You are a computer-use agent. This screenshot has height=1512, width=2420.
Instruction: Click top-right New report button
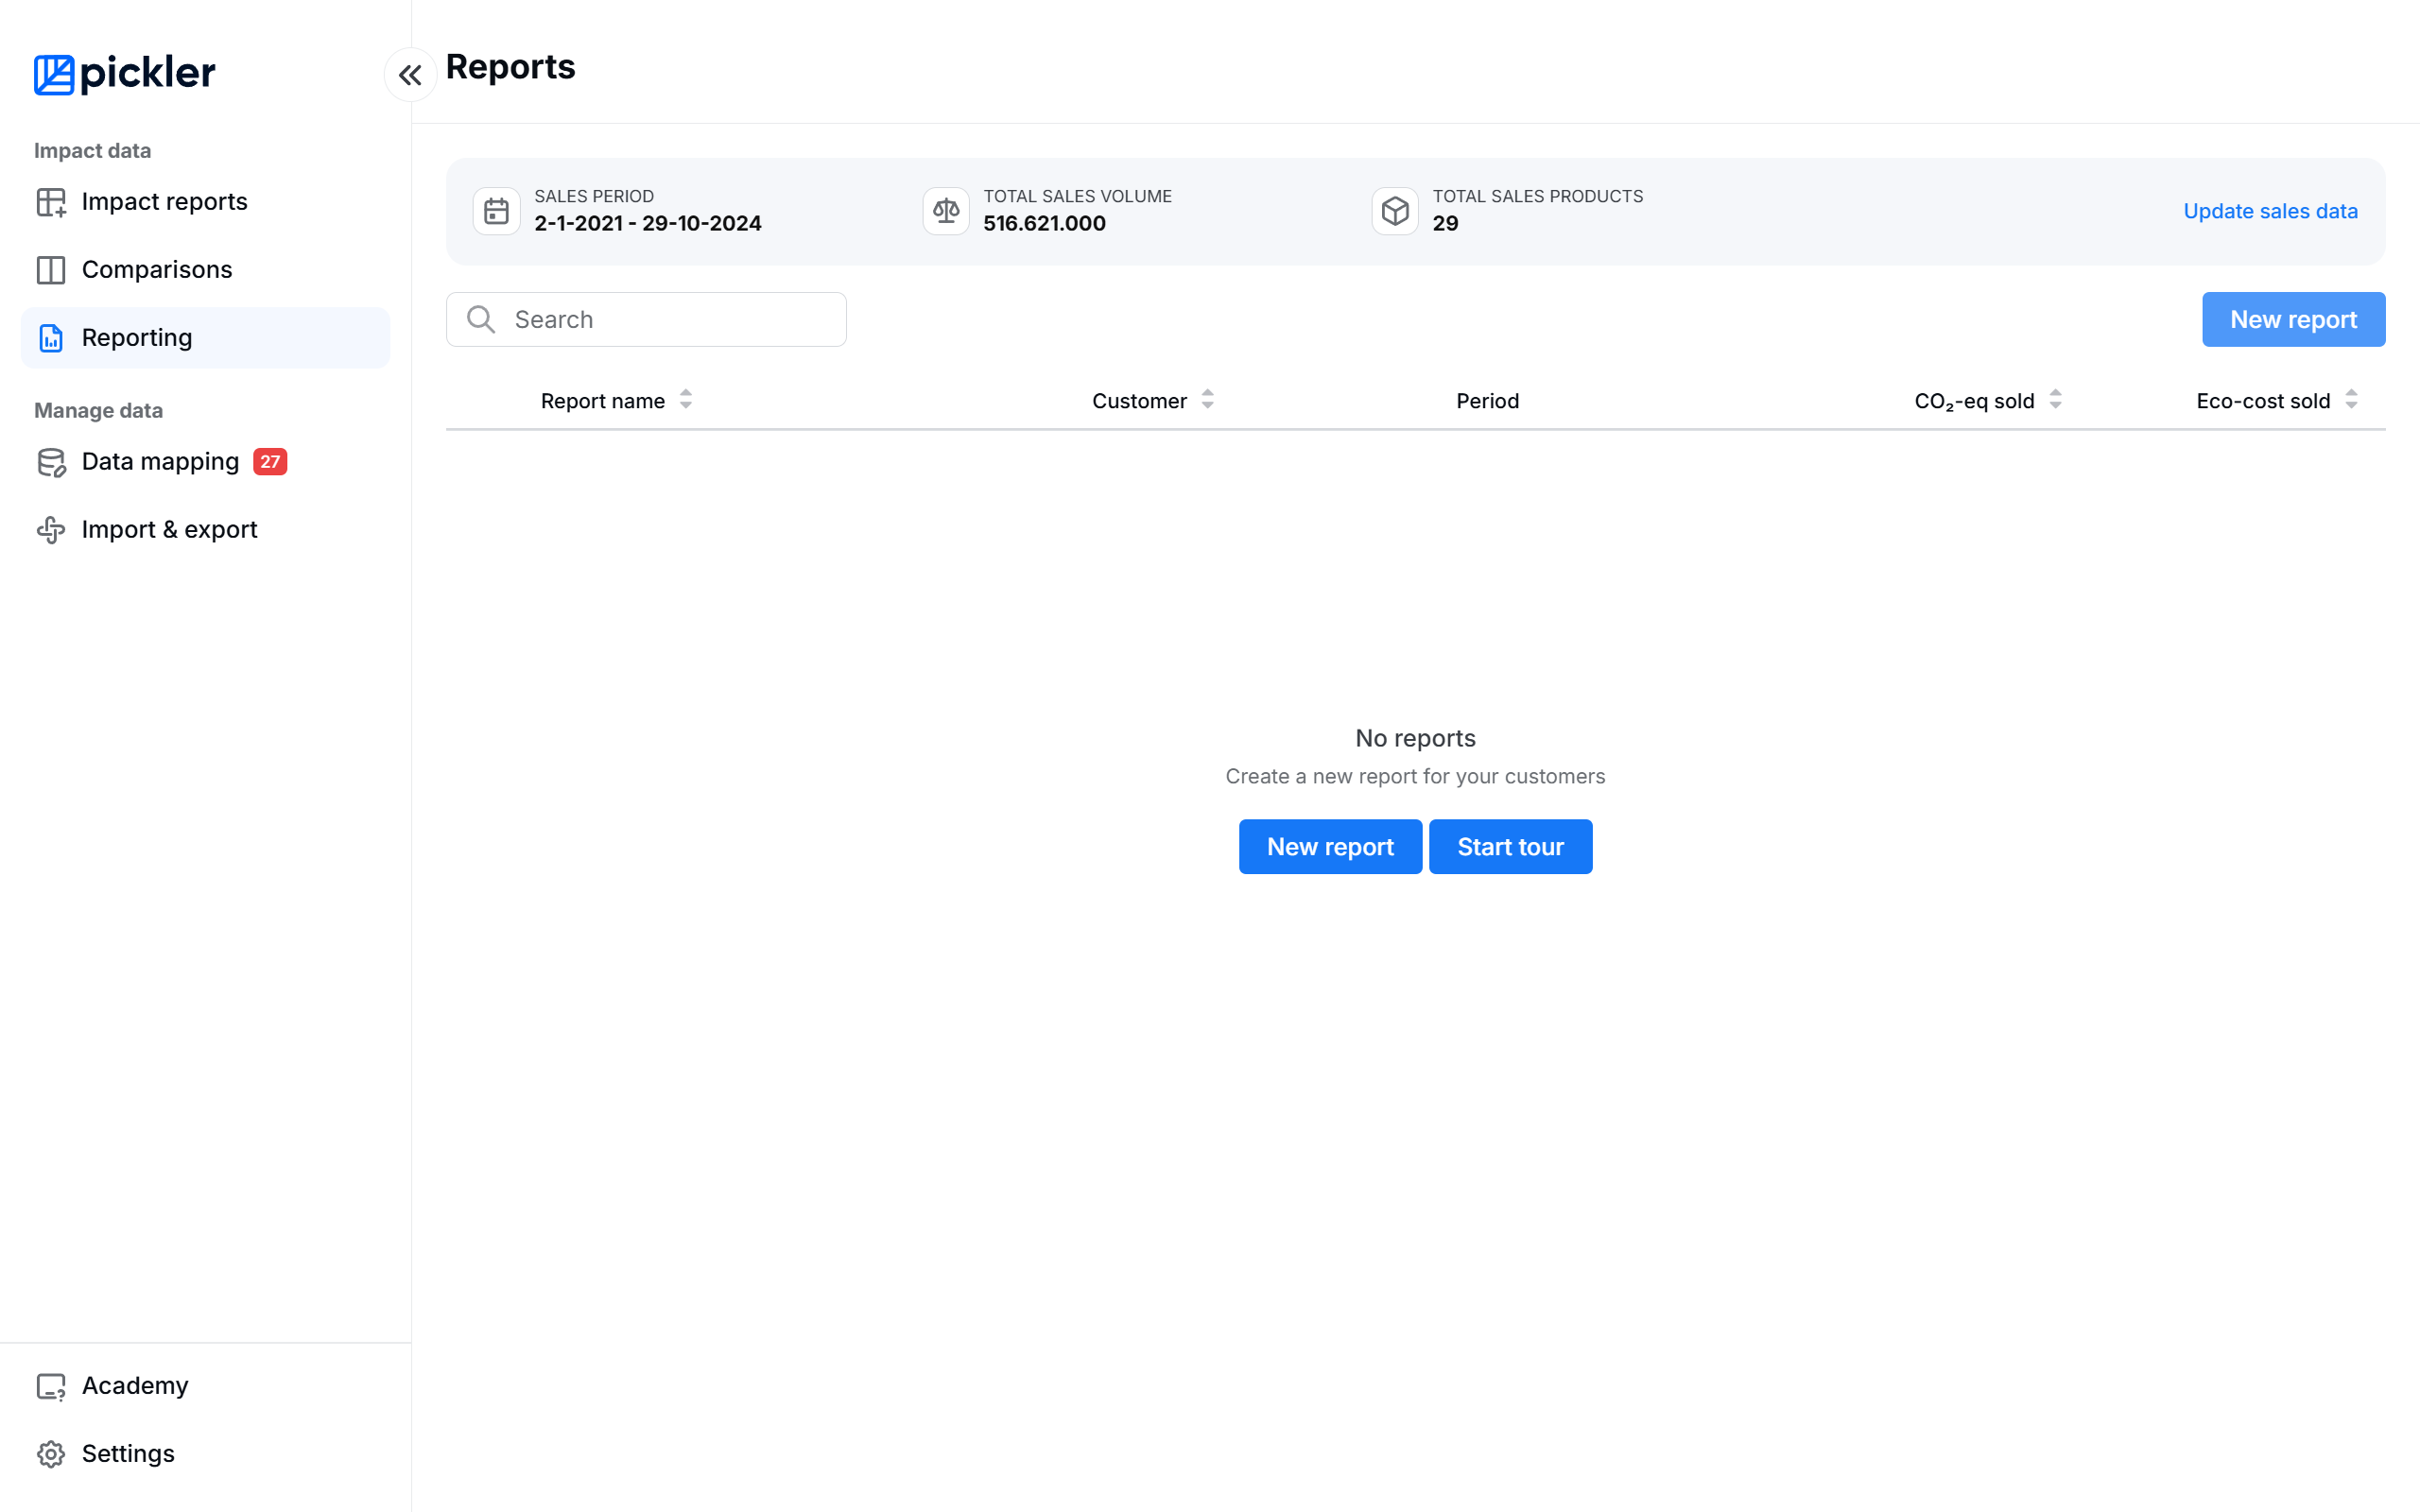[x=2293, y=319]
